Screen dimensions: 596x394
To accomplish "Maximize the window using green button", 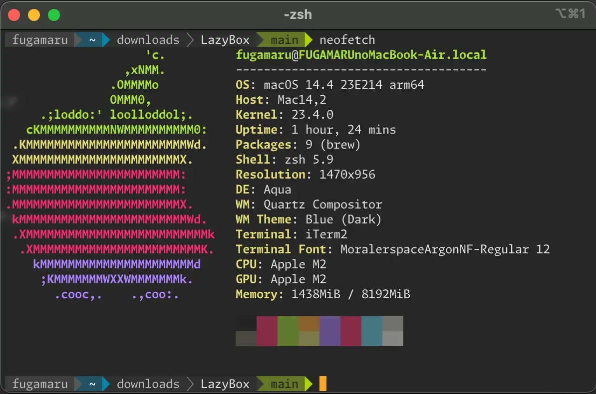I will point(53,15).
